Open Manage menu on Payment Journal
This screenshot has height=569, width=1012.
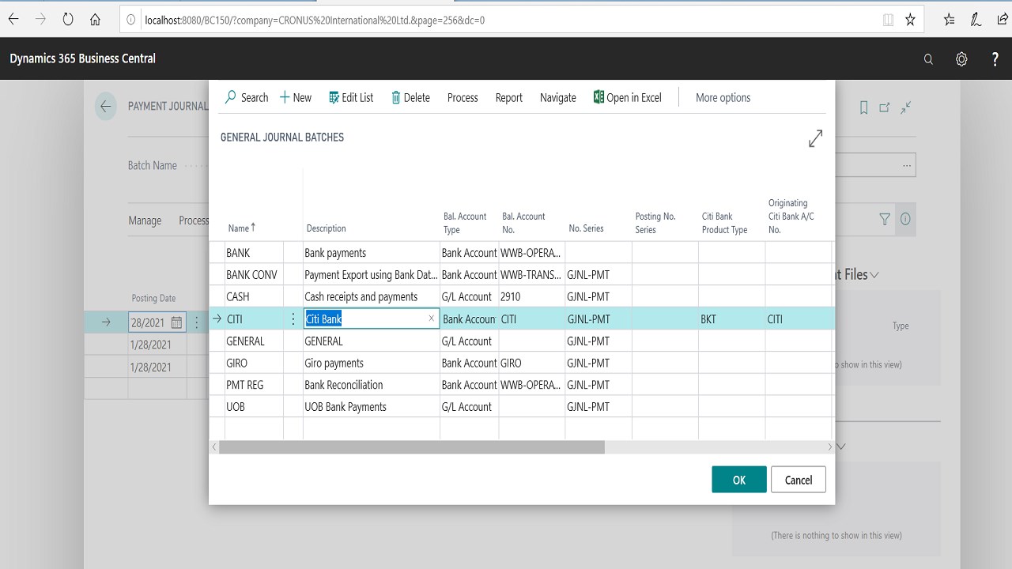pyautogui.click(x=145, y=220)
